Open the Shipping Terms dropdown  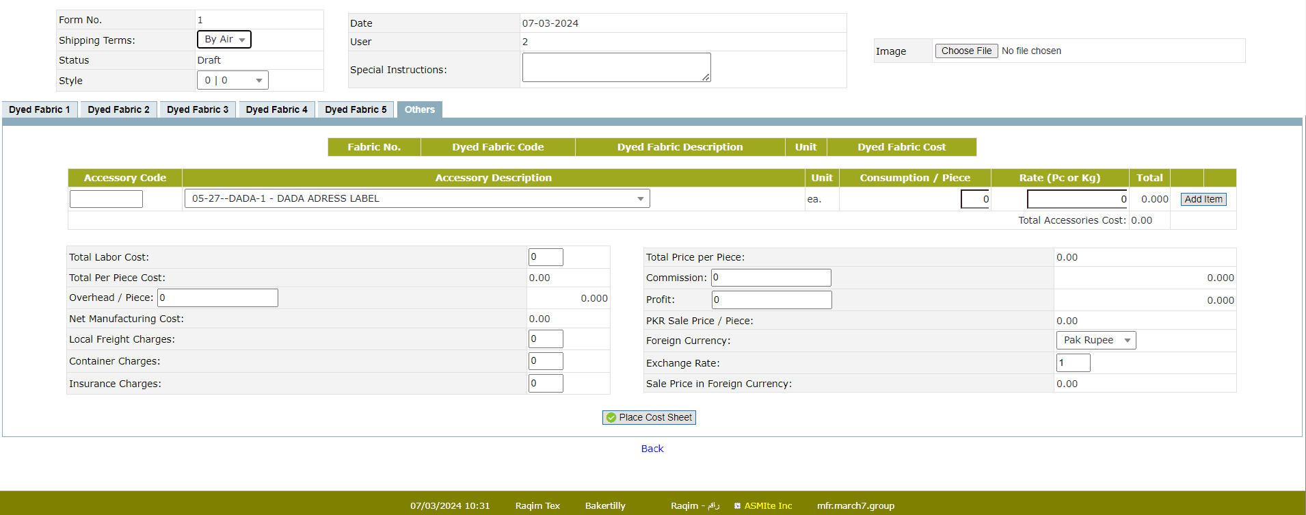pos(224,40)
